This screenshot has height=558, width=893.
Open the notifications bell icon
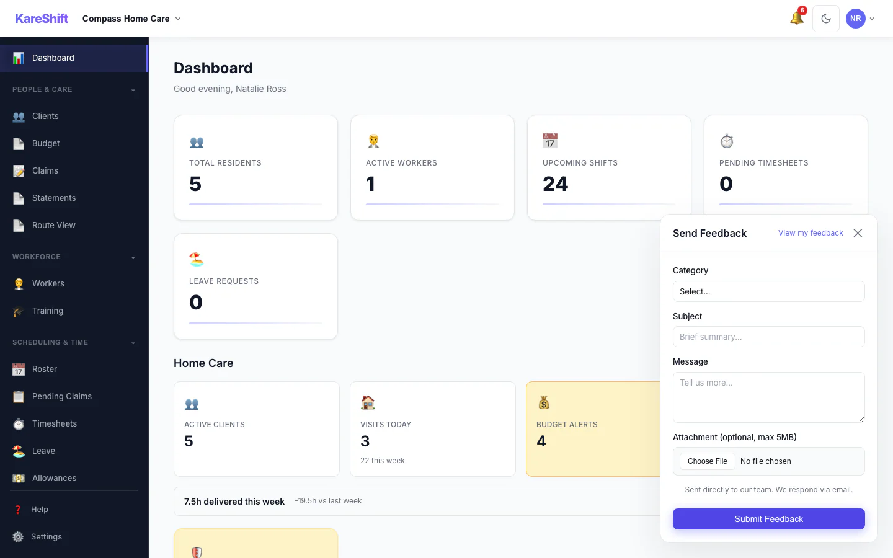pyautogui.click(x=797, y=19)
